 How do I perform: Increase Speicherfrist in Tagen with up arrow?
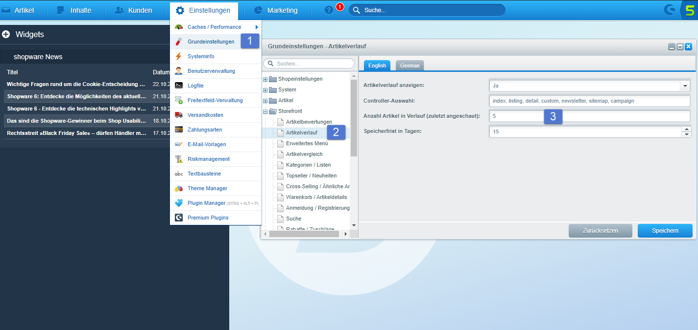tap(687, 129)
